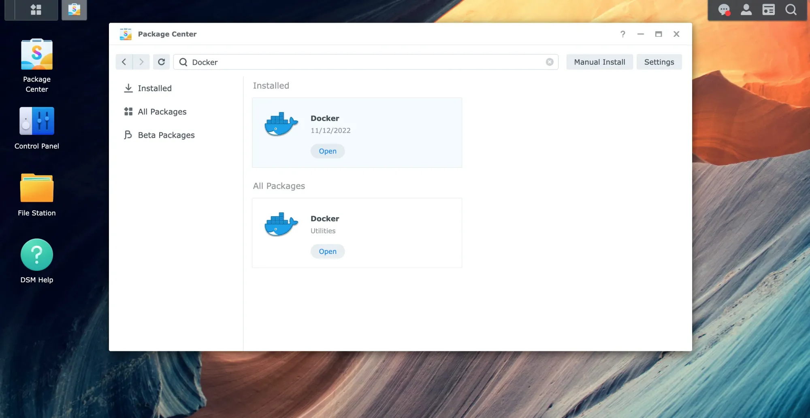Minimize the Package Center window

[641, 34]
